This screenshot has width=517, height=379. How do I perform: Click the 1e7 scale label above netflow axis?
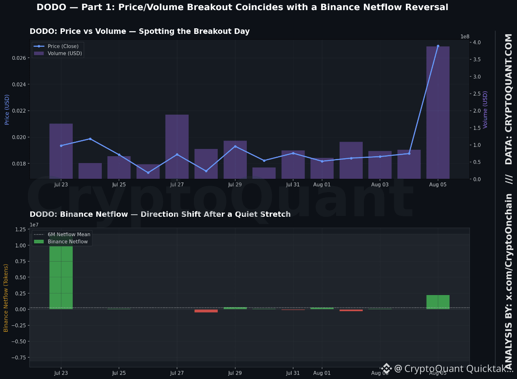pyautogui.click(x=34, y=225)
